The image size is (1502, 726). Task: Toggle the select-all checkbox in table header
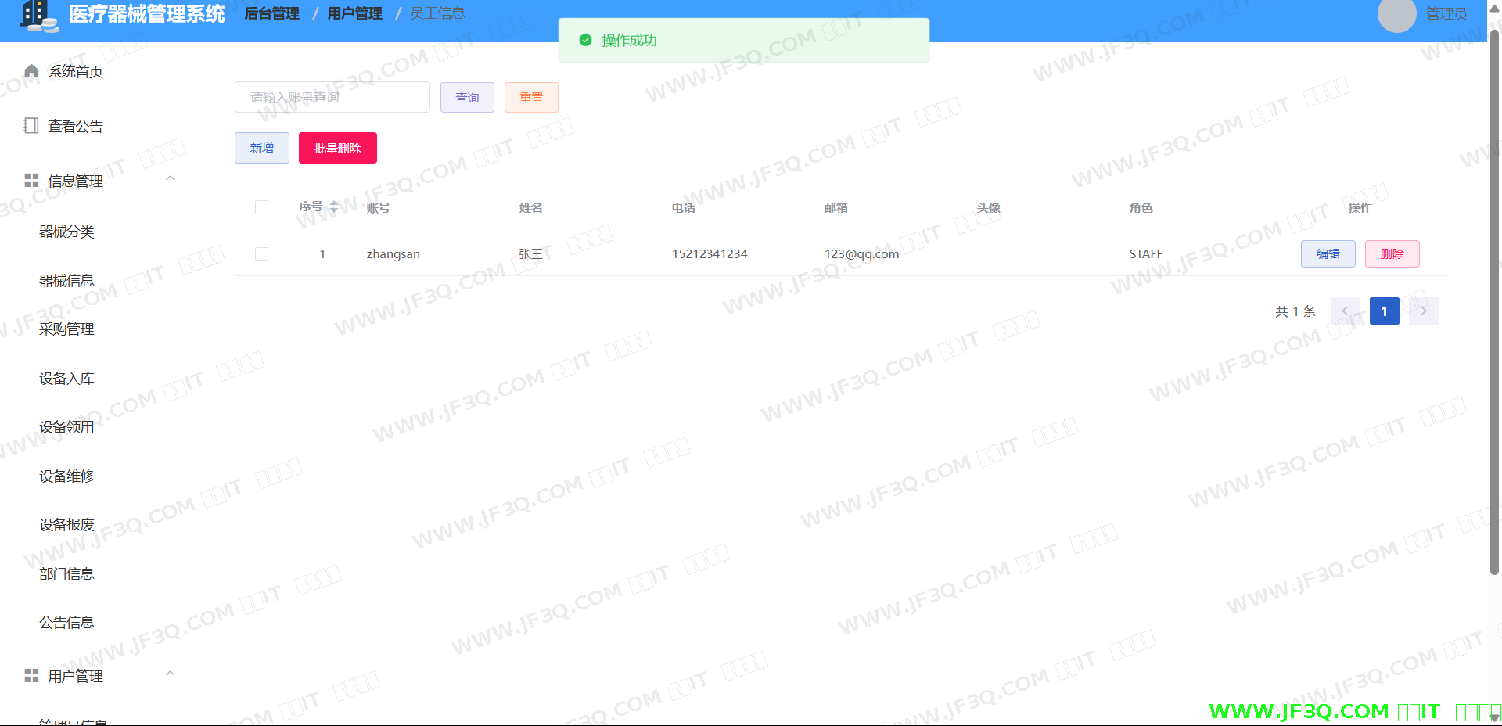261,207
